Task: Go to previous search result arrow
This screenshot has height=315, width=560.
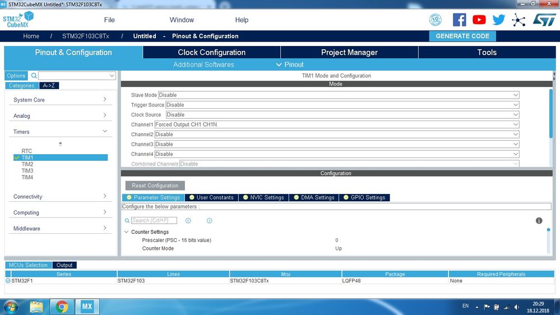Action: pos(188,221)
